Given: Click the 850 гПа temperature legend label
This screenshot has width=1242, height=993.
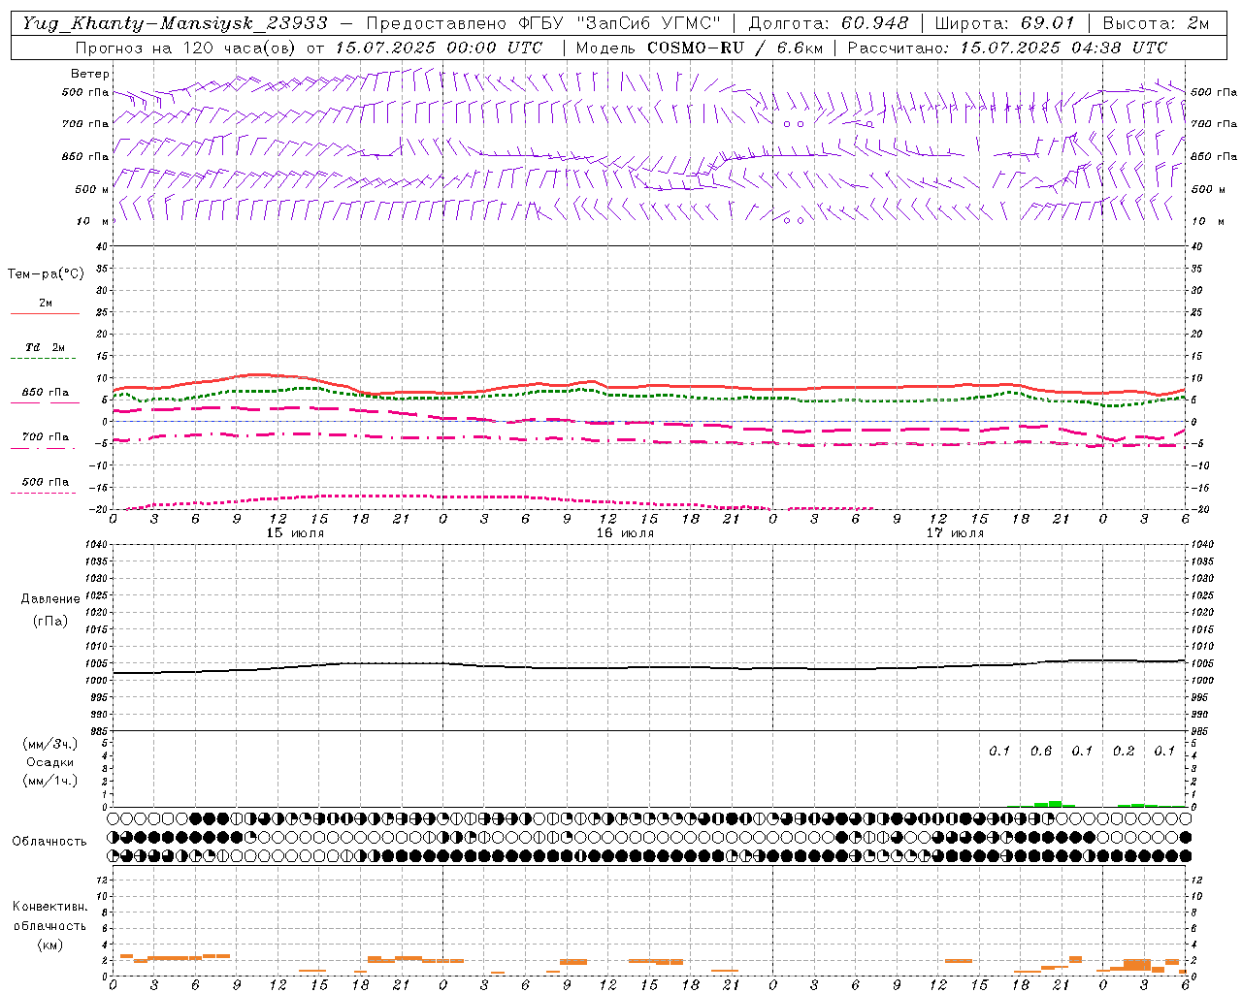Looking at the screenshot, I should tap(46, 393).
